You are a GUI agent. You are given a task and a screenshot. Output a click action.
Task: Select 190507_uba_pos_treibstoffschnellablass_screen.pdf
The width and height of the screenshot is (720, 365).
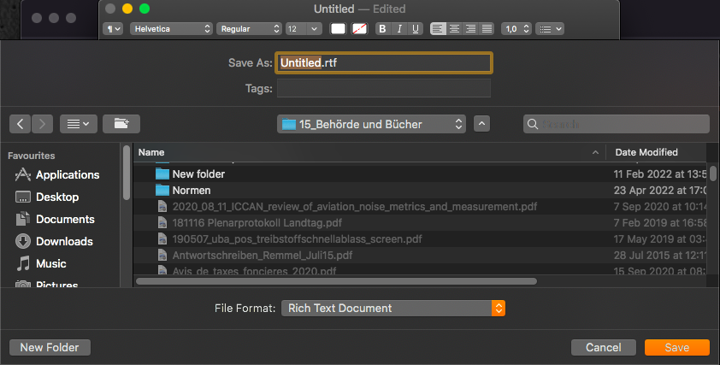[x=420, y=238]
